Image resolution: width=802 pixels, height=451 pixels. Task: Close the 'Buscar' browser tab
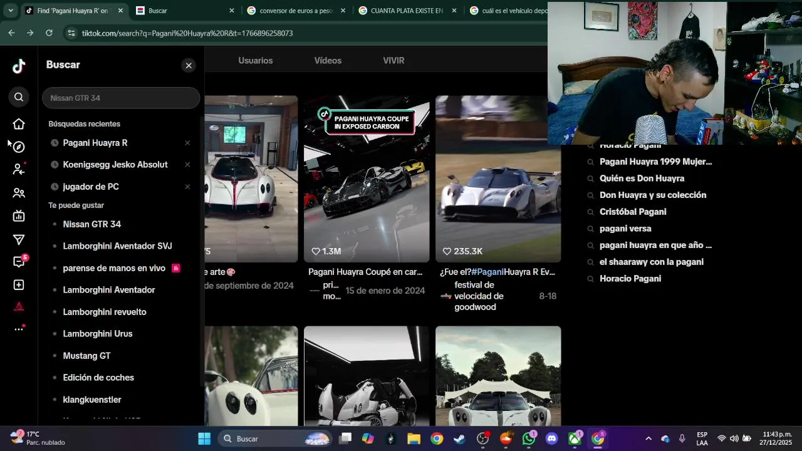tap(231, 11)
